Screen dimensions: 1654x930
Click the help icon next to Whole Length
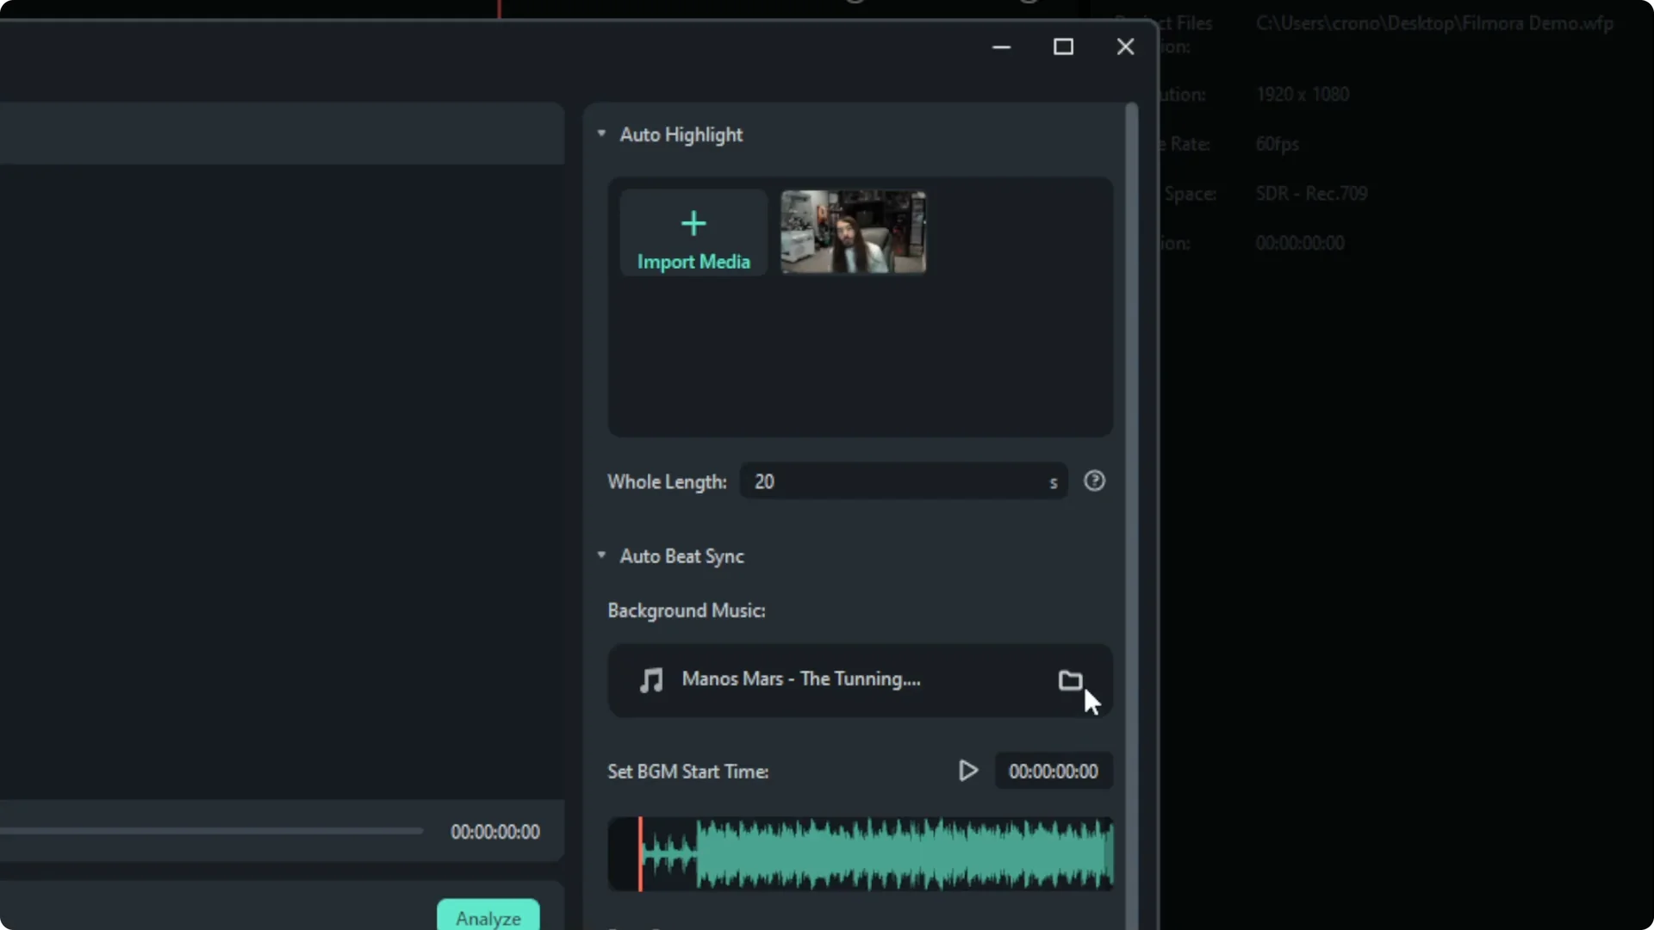pyautogui.click(x=1094, y=480)
